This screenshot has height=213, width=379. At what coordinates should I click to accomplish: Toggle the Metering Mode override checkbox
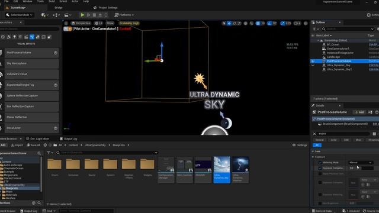(x=320, y=163)
